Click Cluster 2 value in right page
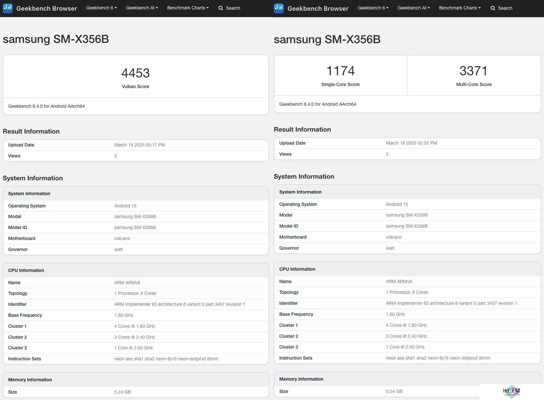Image resolution: width=544 pixels, height=400 pixels. pos(406,336)
